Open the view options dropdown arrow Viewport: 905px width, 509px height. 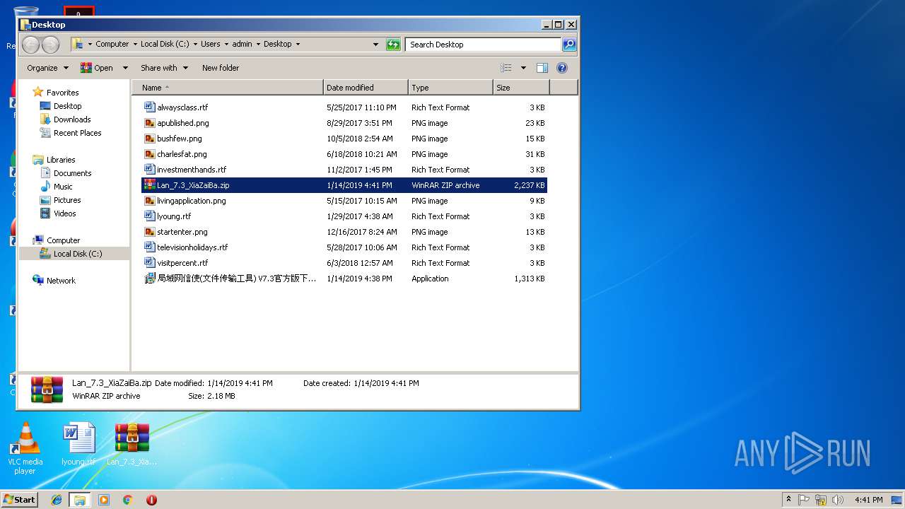[x=523, y=68]
